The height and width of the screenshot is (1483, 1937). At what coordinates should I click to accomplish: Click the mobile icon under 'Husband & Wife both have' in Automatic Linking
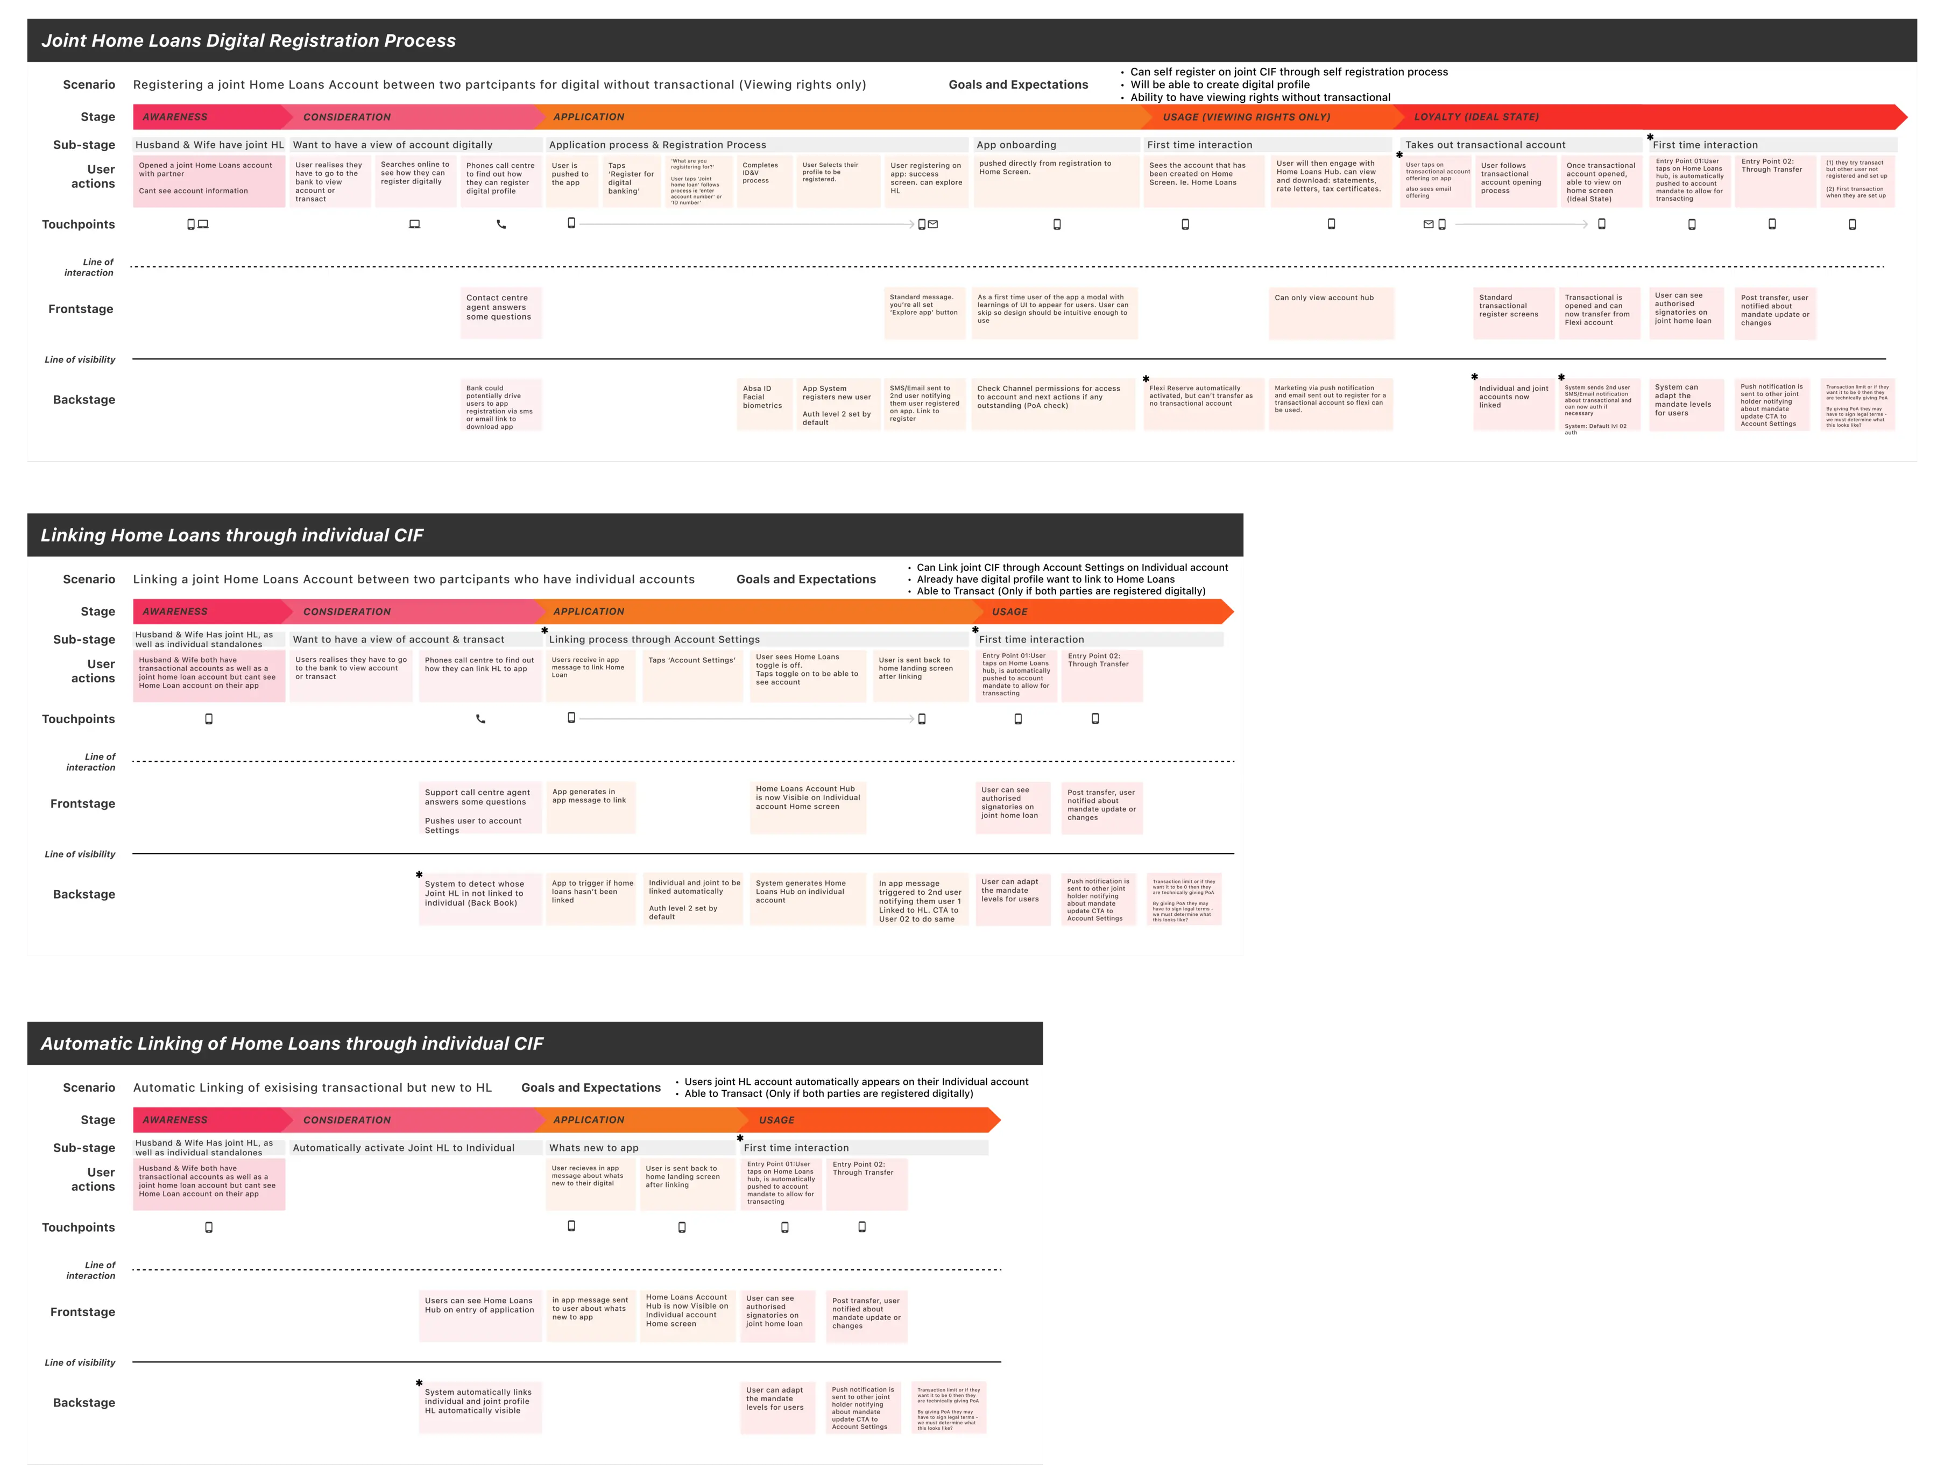209,1227
